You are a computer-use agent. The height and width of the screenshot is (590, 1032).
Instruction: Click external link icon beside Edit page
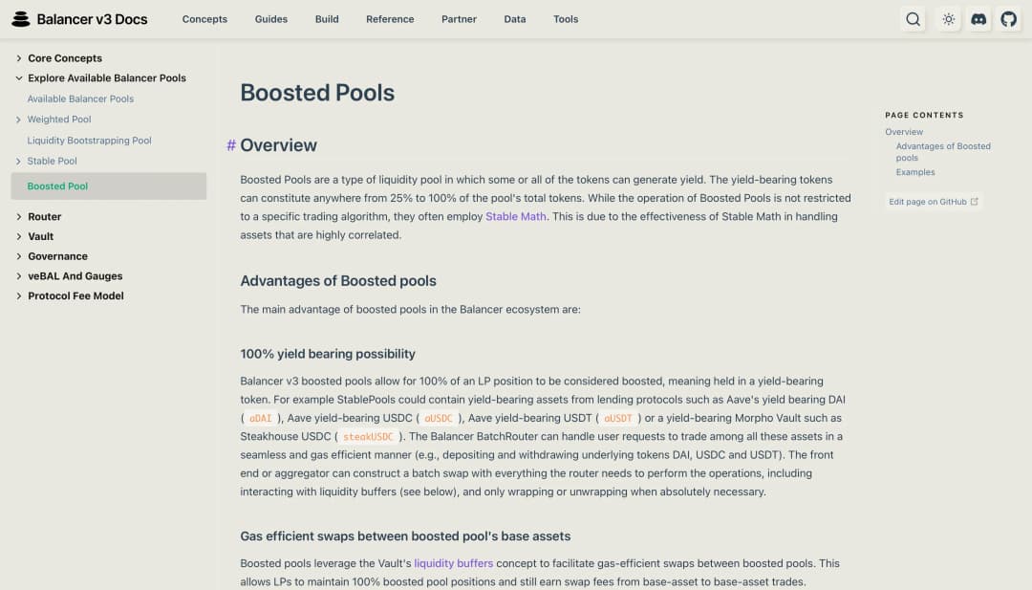[x=975, y=202]
